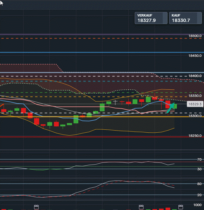Image resolution: width=204 pixels, height=210 pixels.
Task: Click the RSI level 70 axis label
Action: (x=199, y=159)
